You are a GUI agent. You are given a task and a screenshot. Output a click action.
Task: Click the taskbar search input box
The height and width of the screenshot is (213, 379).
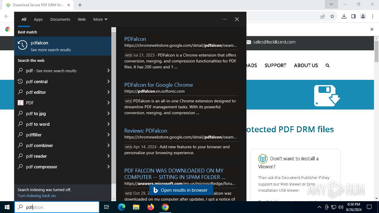(57, 207)
